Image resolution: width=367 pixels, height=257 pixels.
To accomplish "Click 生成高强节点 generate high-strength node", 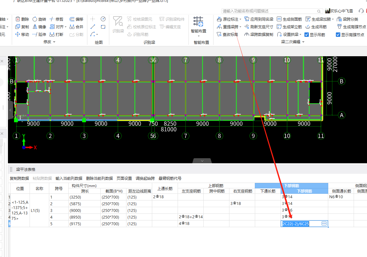I will 351,27.
